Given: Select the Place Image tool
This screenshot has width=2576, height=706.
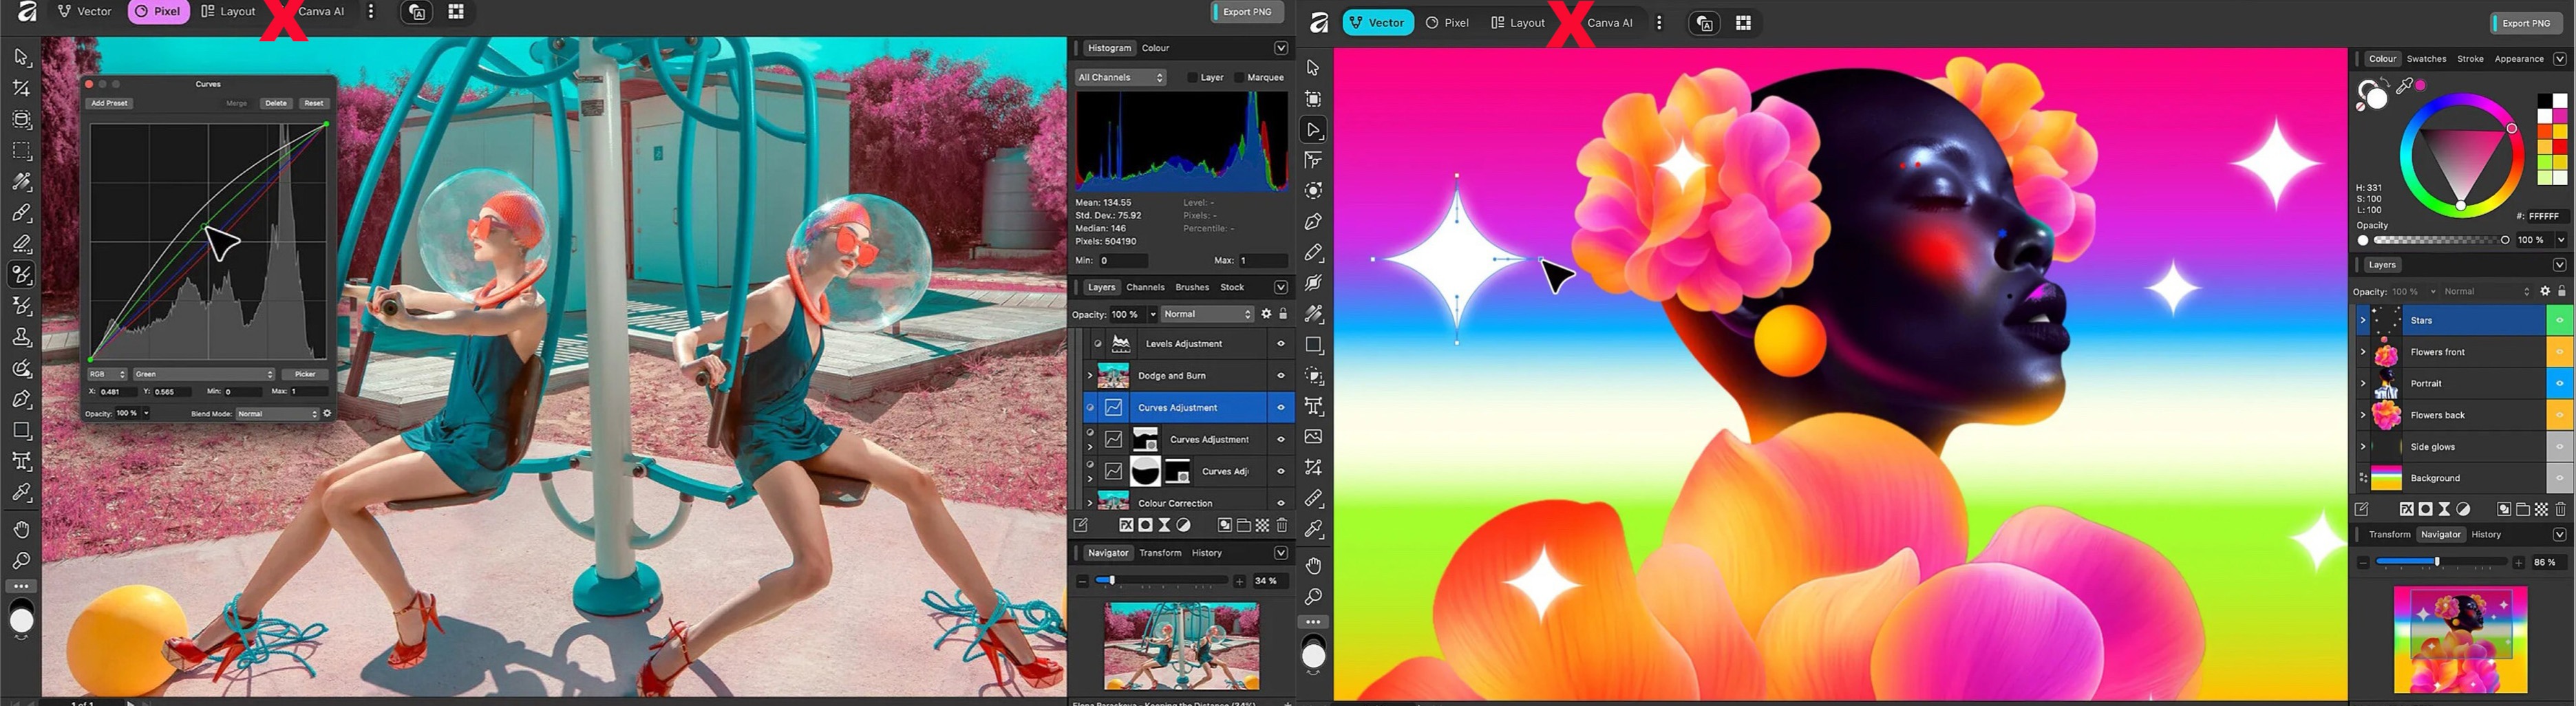Looking at the screenshot, I should pyautogui.click(x=1313, y=437).
